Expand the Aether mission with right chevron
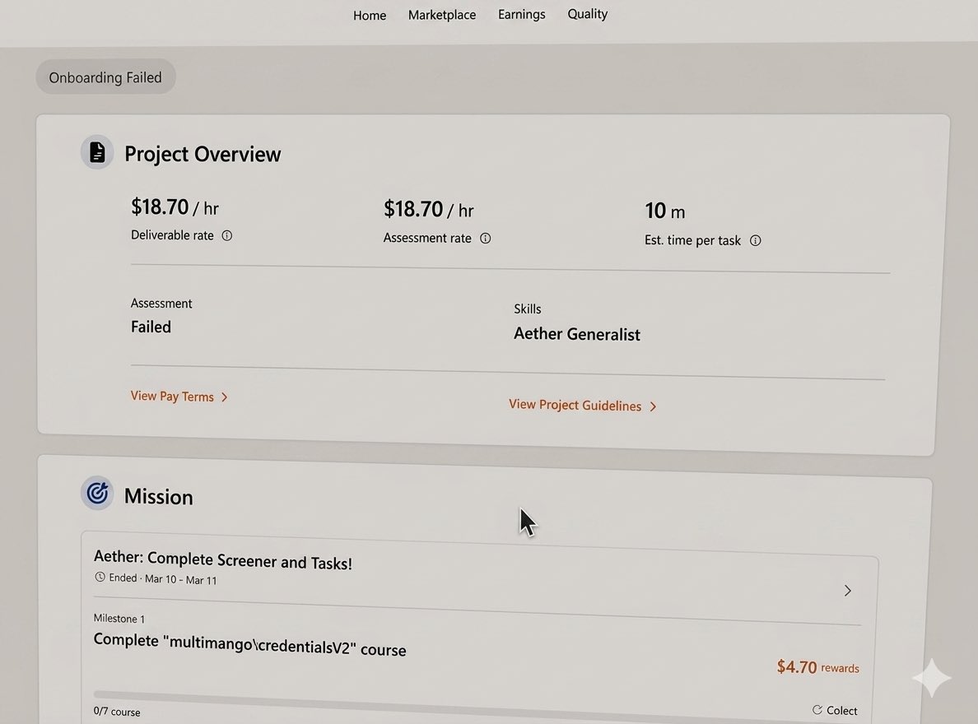This screenshot has height=724, width=978. 848,591
